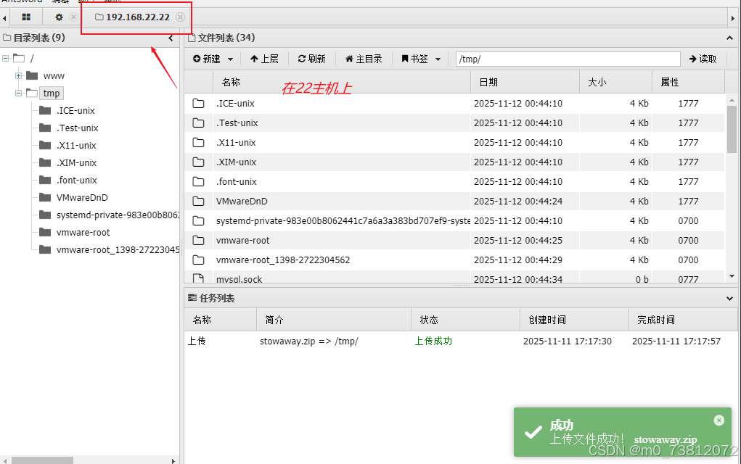The width and height of the screenshot is (741, 464).
Task: Select the www folder in tree
Action: [54, 75]
